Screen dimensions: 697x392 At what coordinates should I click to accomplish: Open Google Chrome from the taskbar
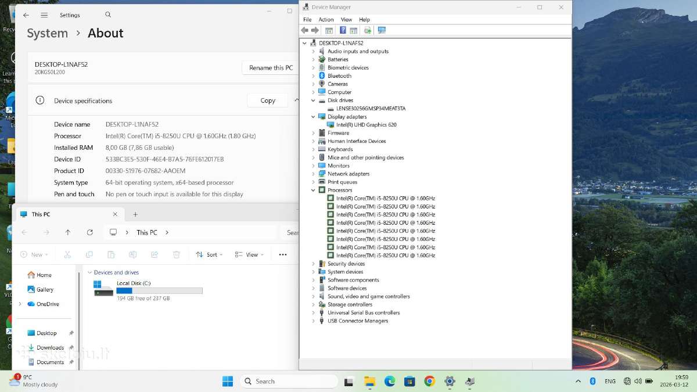click(x=429, y=381)
